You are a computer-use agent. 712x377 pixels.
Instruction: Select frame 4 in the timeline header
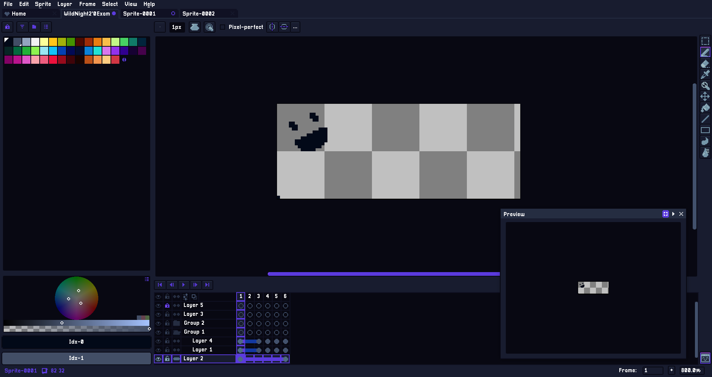267,296
